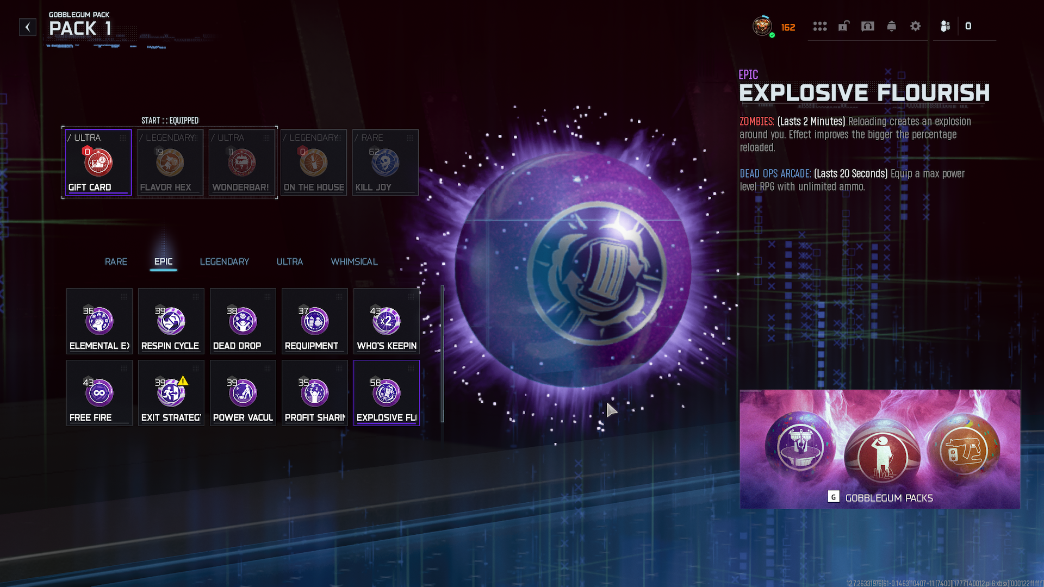
Task: Pick the Requipment gobblegum
Action: click(315, 321)
